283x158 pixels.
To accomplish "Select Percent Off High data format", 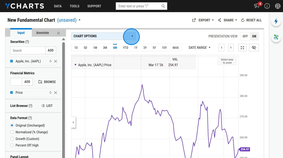I will coord(12,145).
